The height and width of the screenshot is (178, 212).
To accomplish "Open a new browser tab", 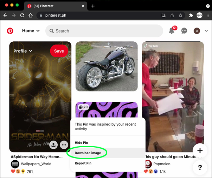I will click(93, 6).
